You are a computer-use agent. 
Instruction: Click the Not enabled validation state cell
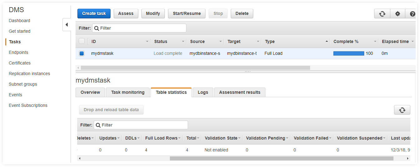click(x=216, y=150)
